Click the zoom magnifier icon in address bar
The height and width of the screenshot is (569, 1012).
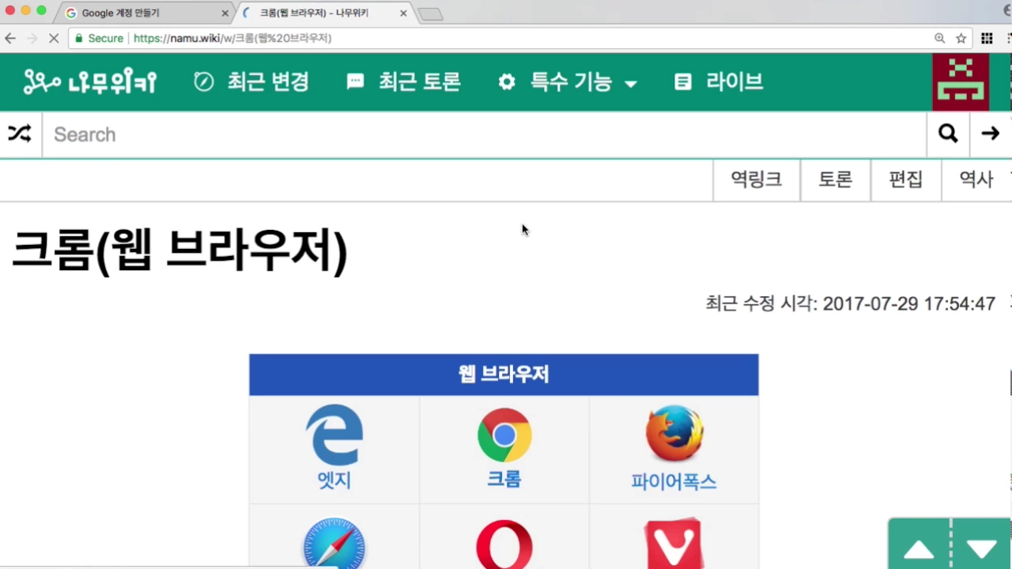click(x=939, y=38)
